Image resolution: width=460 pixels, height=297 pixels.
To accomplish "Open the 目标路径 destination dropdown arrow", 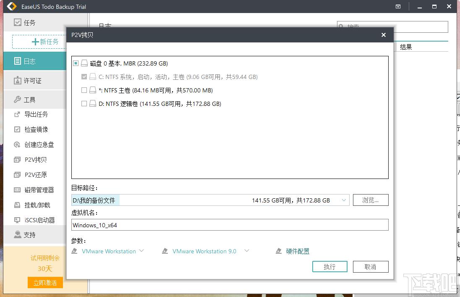I will point(344,200).
